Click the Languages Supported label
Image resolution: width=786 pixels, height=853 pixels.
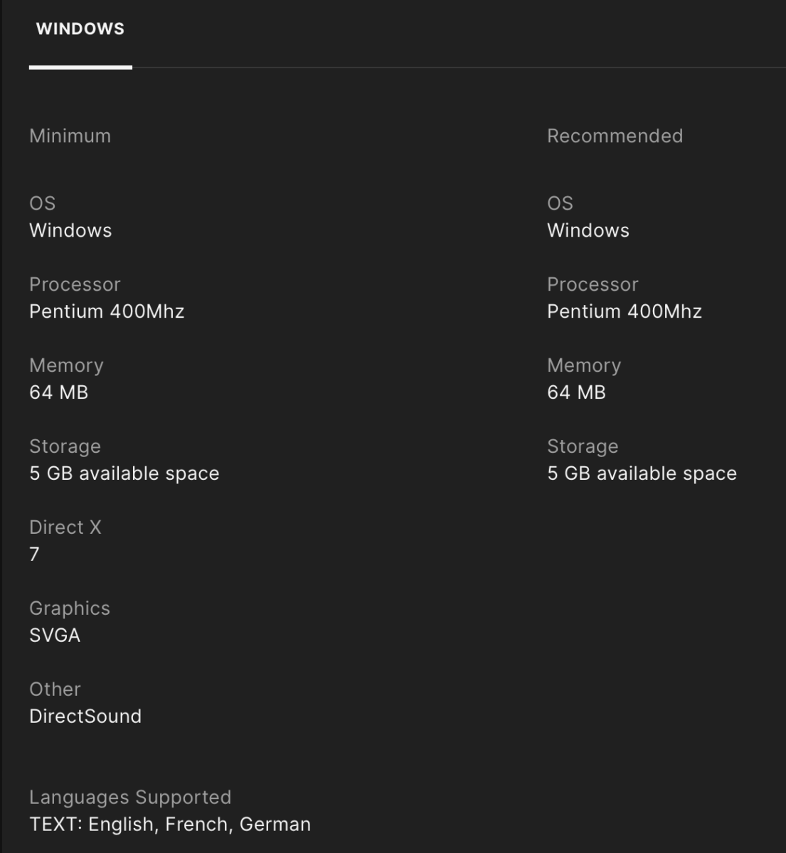[130, 798]
